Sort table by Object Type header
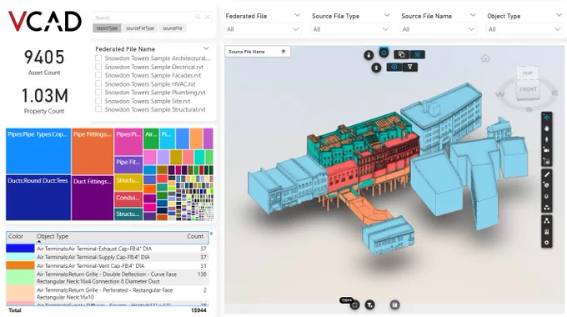567x317 pixels. point(53,236)
